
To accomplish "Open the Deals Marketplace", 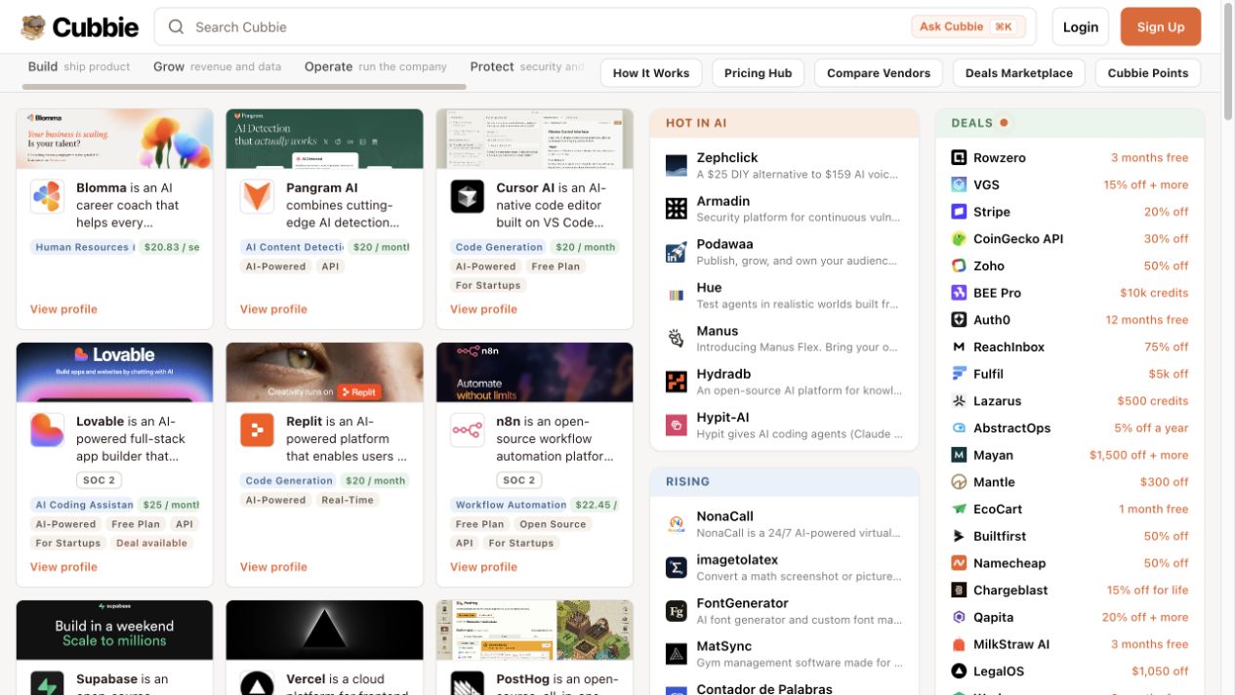I will [x=1019, y=73].
